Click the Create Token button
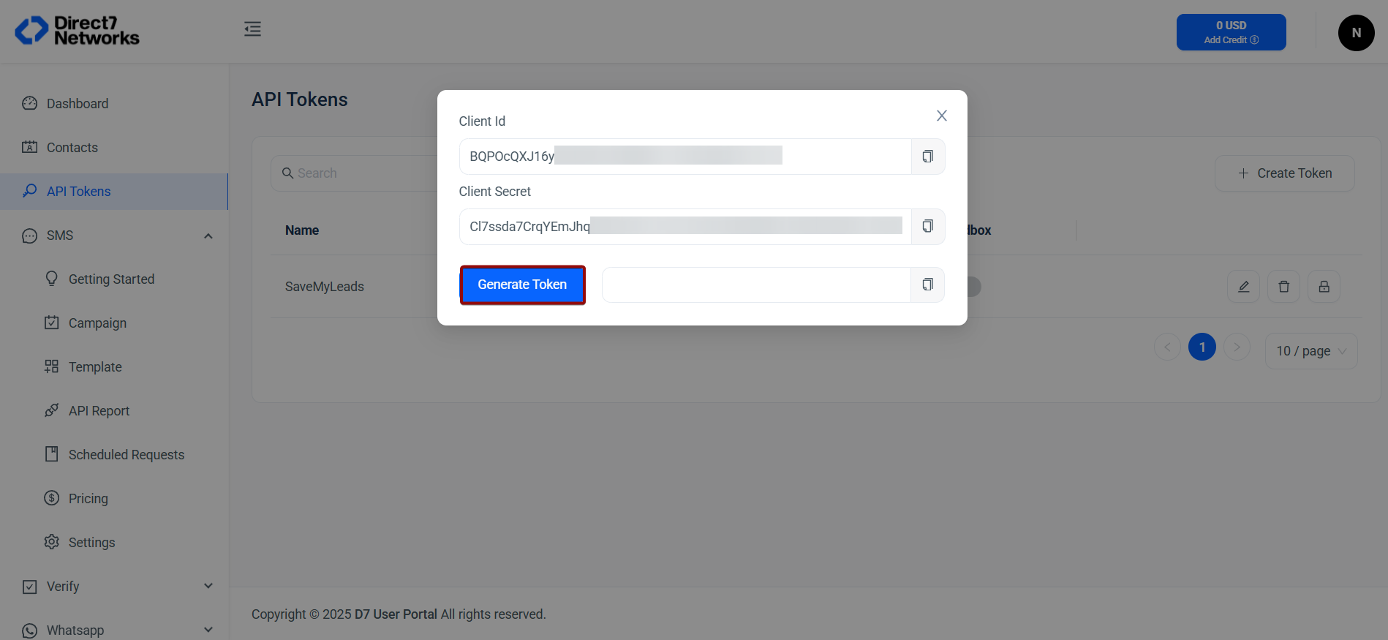Viewport: 1388px width, 640px height. tap(1284, 173)
